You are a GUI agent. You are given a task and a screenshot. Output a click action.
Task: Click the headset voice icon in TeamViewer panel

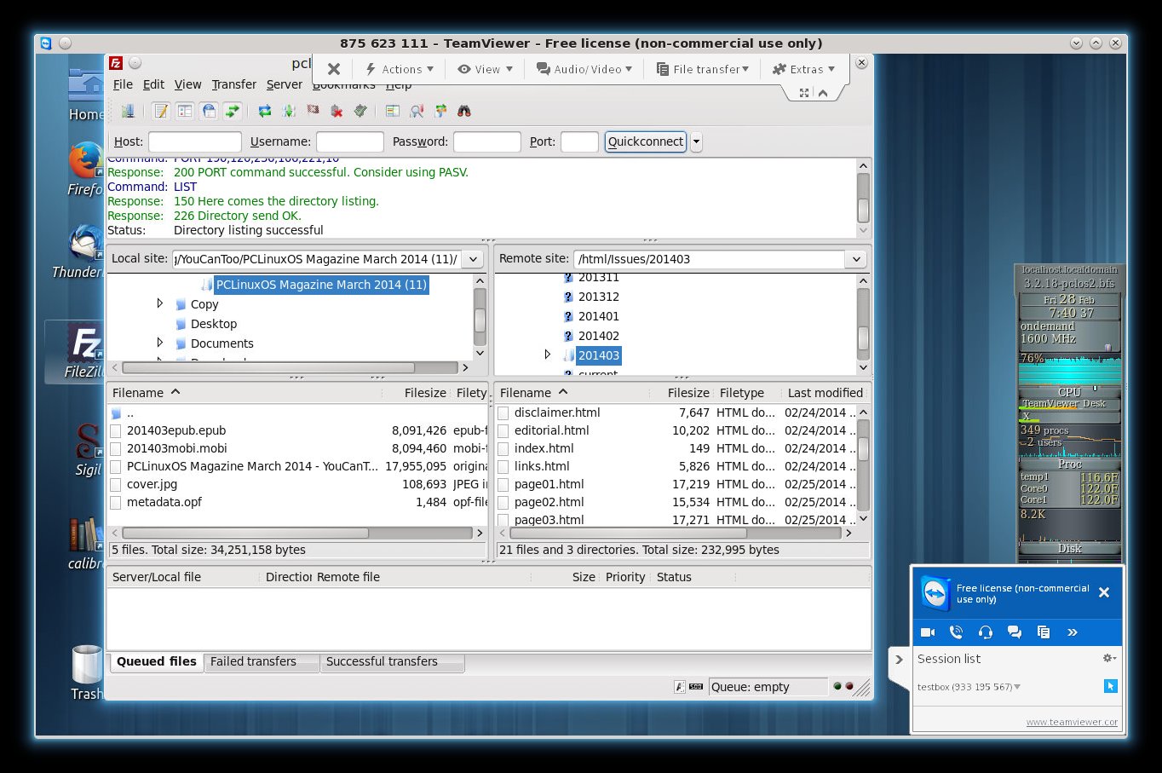[986, 632]
